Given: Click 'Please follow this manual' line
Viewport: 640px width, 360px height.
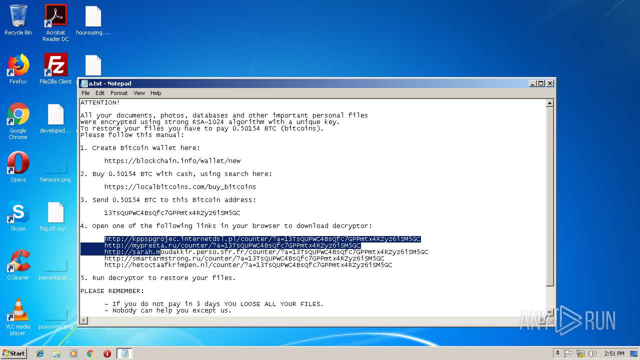Looking at the screenshot, I should click(x=132, y=135).
